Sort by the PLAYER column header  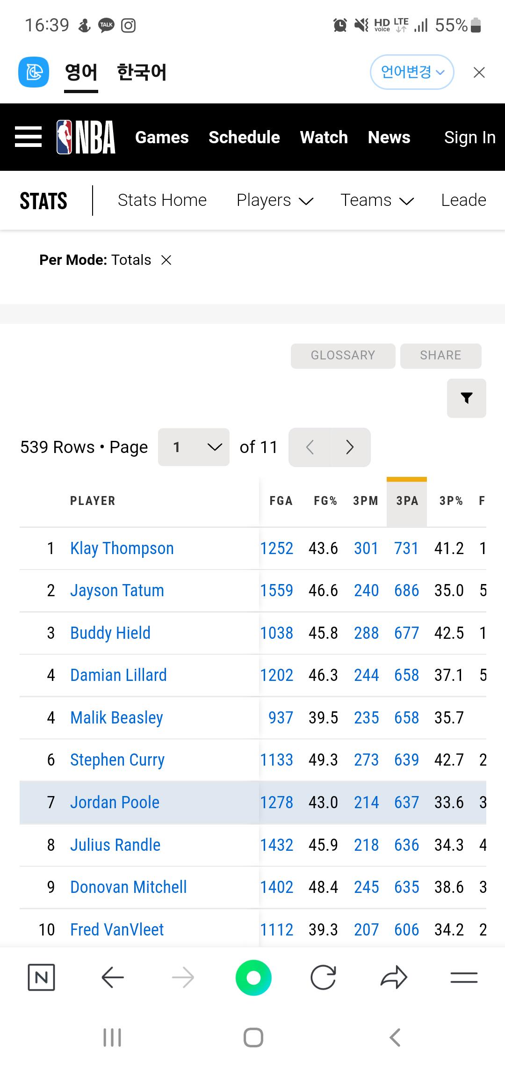pos(93,501)
